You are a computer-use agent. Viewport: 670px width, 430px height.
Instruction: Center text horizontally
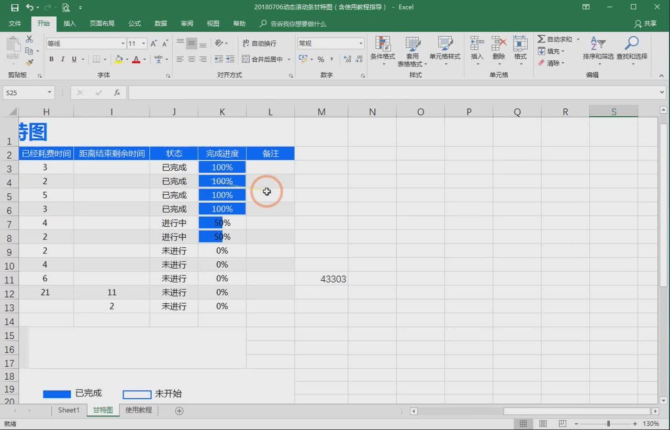192,59
